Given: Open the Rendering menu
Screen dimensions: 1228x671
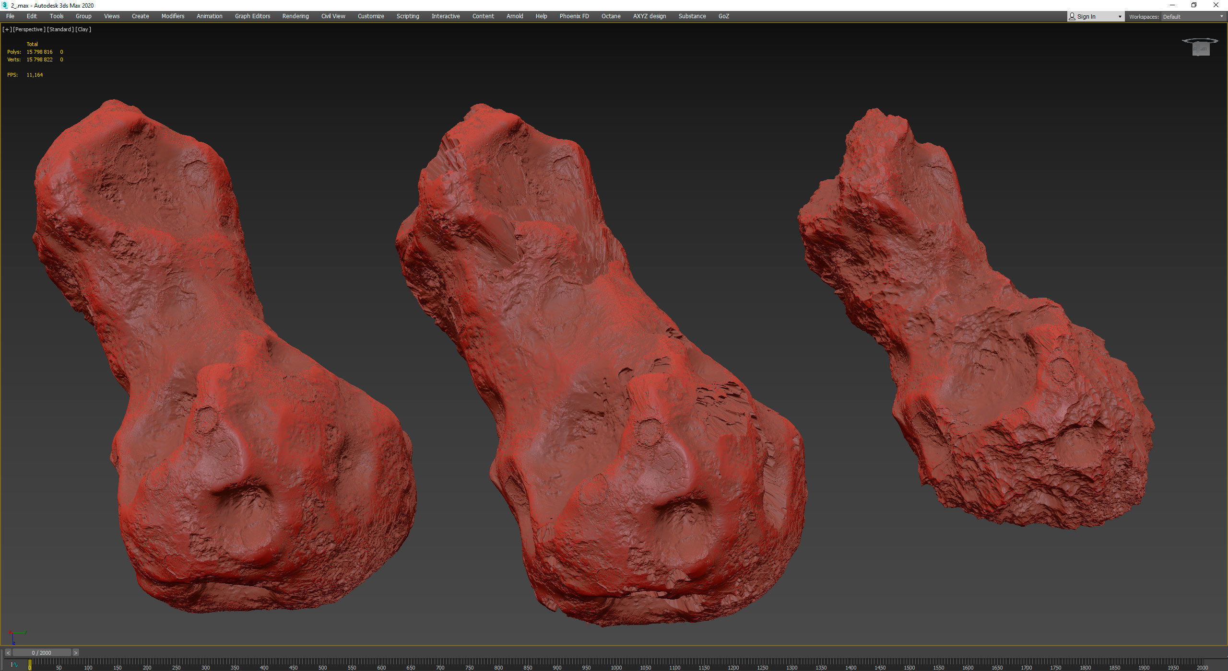Looking at the screenshot, I should click(x=295, y=16).
